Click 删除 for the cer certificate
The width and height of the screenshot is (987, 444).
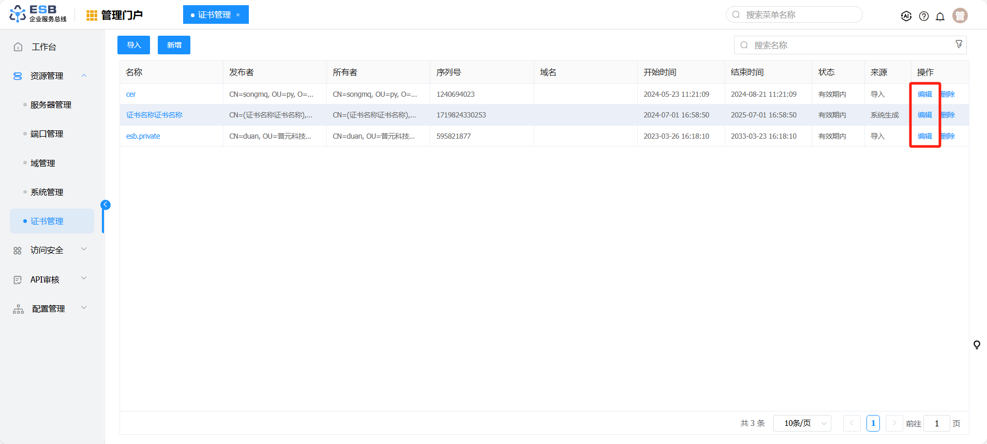coord(948,94)
